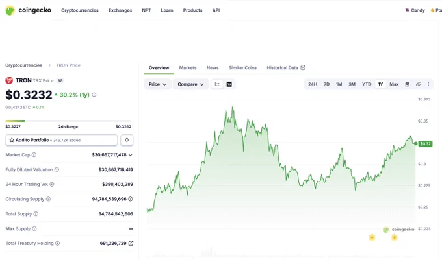Open the calendar date range picker icon
442x260 pixels.
(408, 84)
